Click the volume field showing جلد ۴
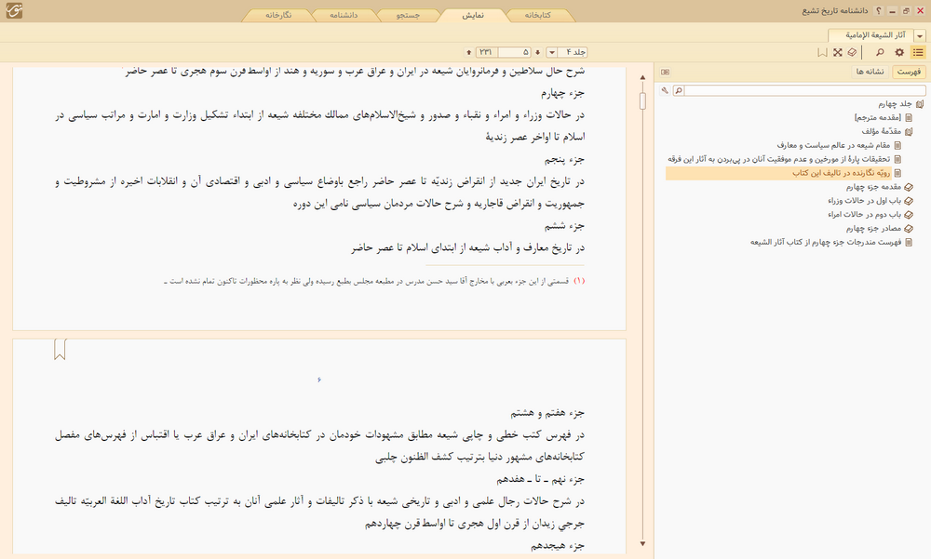The height and width of the screenshot is (559, 931). coord(573,52)
